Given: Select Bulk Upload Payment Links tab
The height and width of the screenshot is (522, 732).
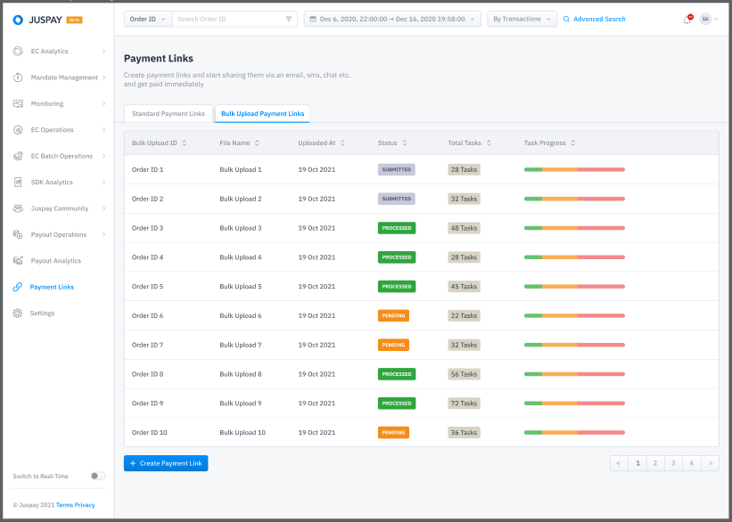Looking at the screenshot, I should click(262, 113).
